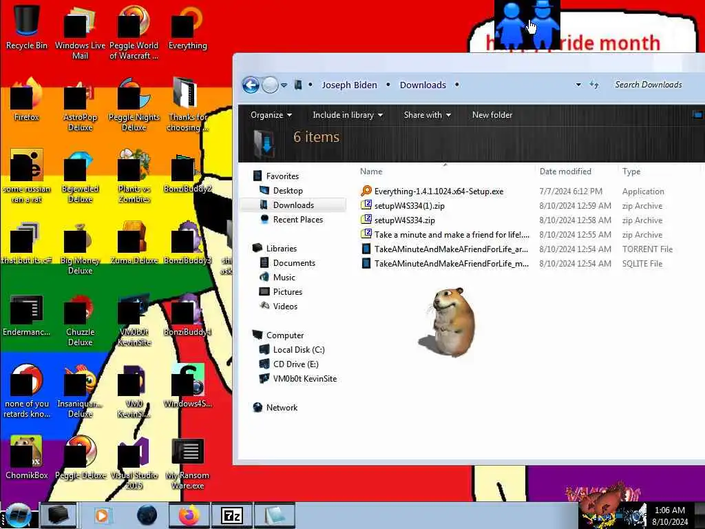Open the Organize dropdown menu
The image size is (705, 529).
click(x=271, y=115)
